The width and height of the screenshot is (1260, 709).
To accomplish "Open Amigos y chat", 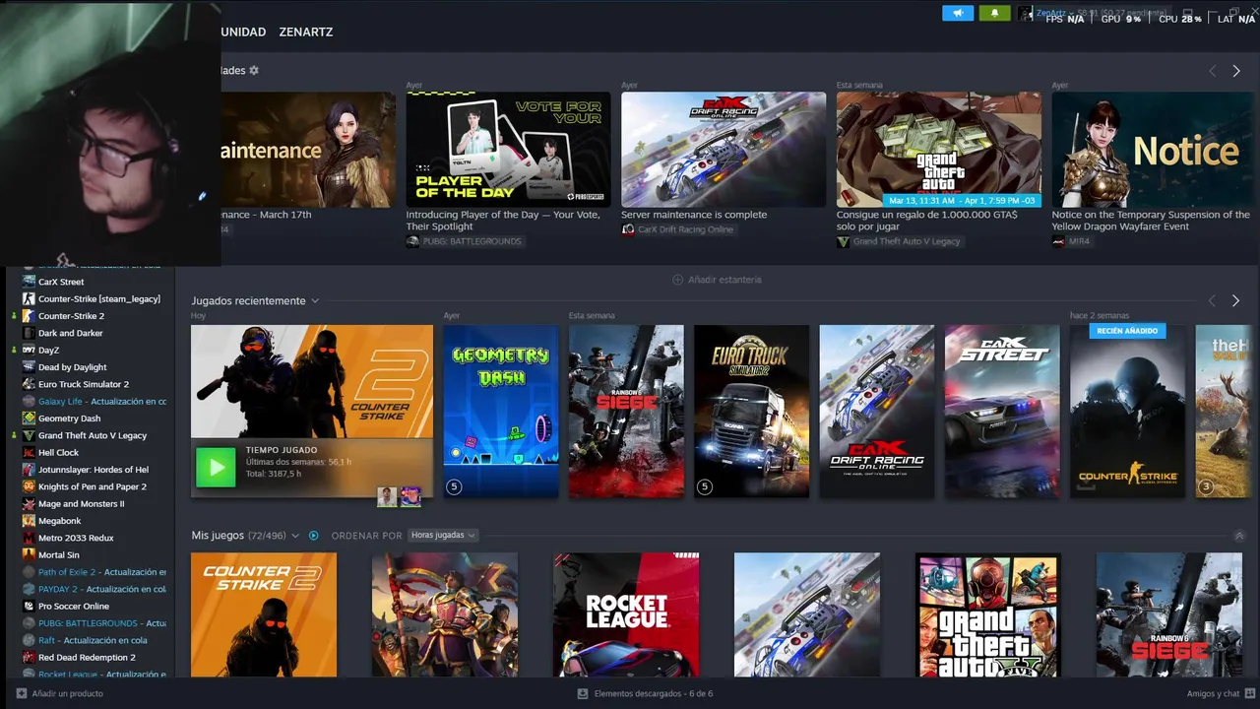I will click(x=1221, y=693).
